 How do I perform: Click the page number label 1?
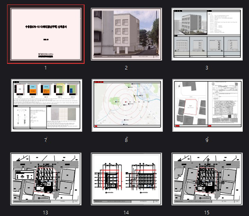point(46,68)
